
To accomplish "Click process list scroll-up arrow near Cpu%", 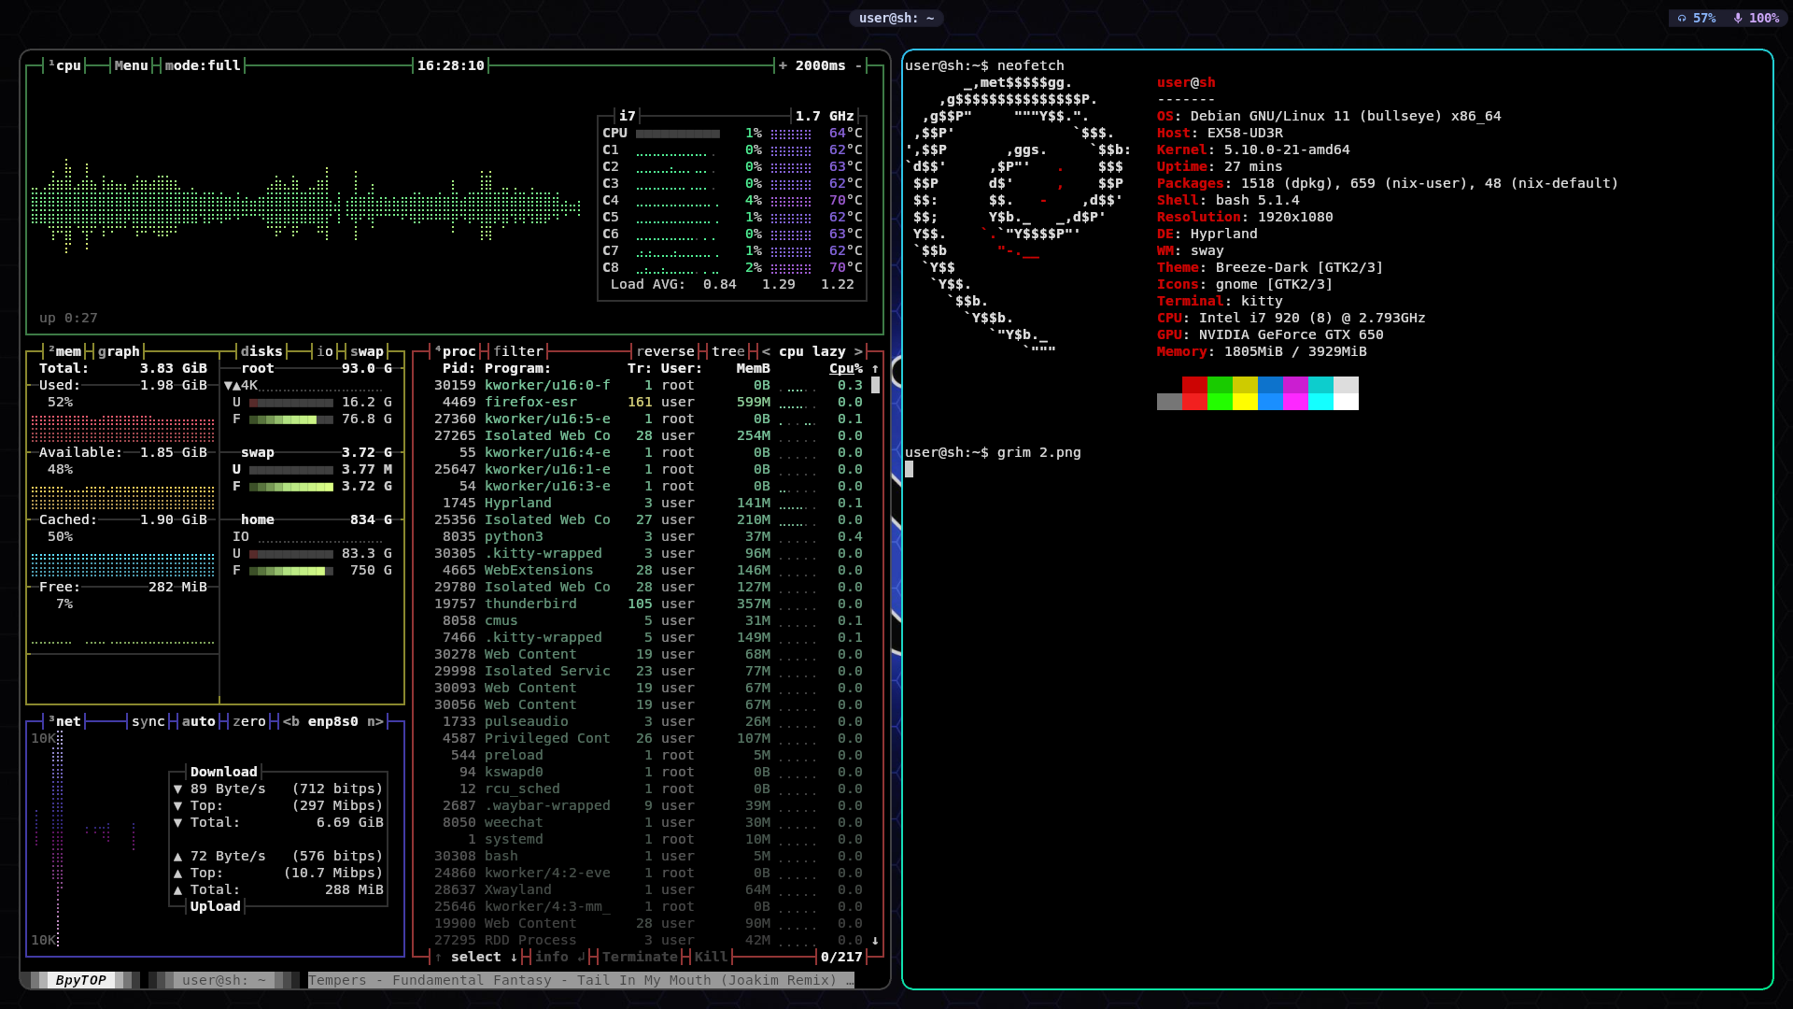I will point(875,369).
